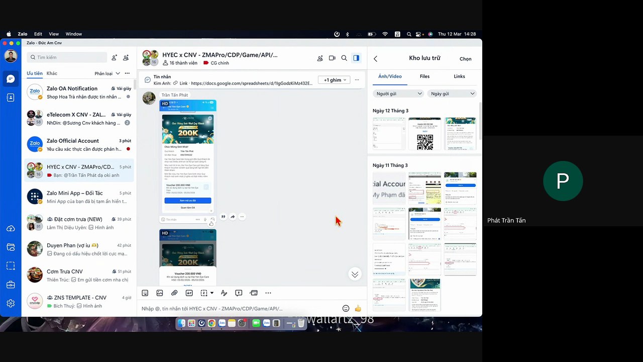
Task: Open the Contacts icon in Zalo sidebar
Action: pyautogui.click(x=11, y=98)
